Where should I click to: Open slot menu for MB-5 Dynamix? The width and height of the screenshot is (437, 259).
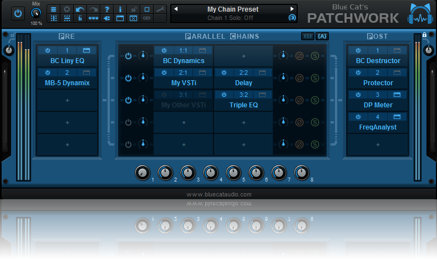pos(67,72)
